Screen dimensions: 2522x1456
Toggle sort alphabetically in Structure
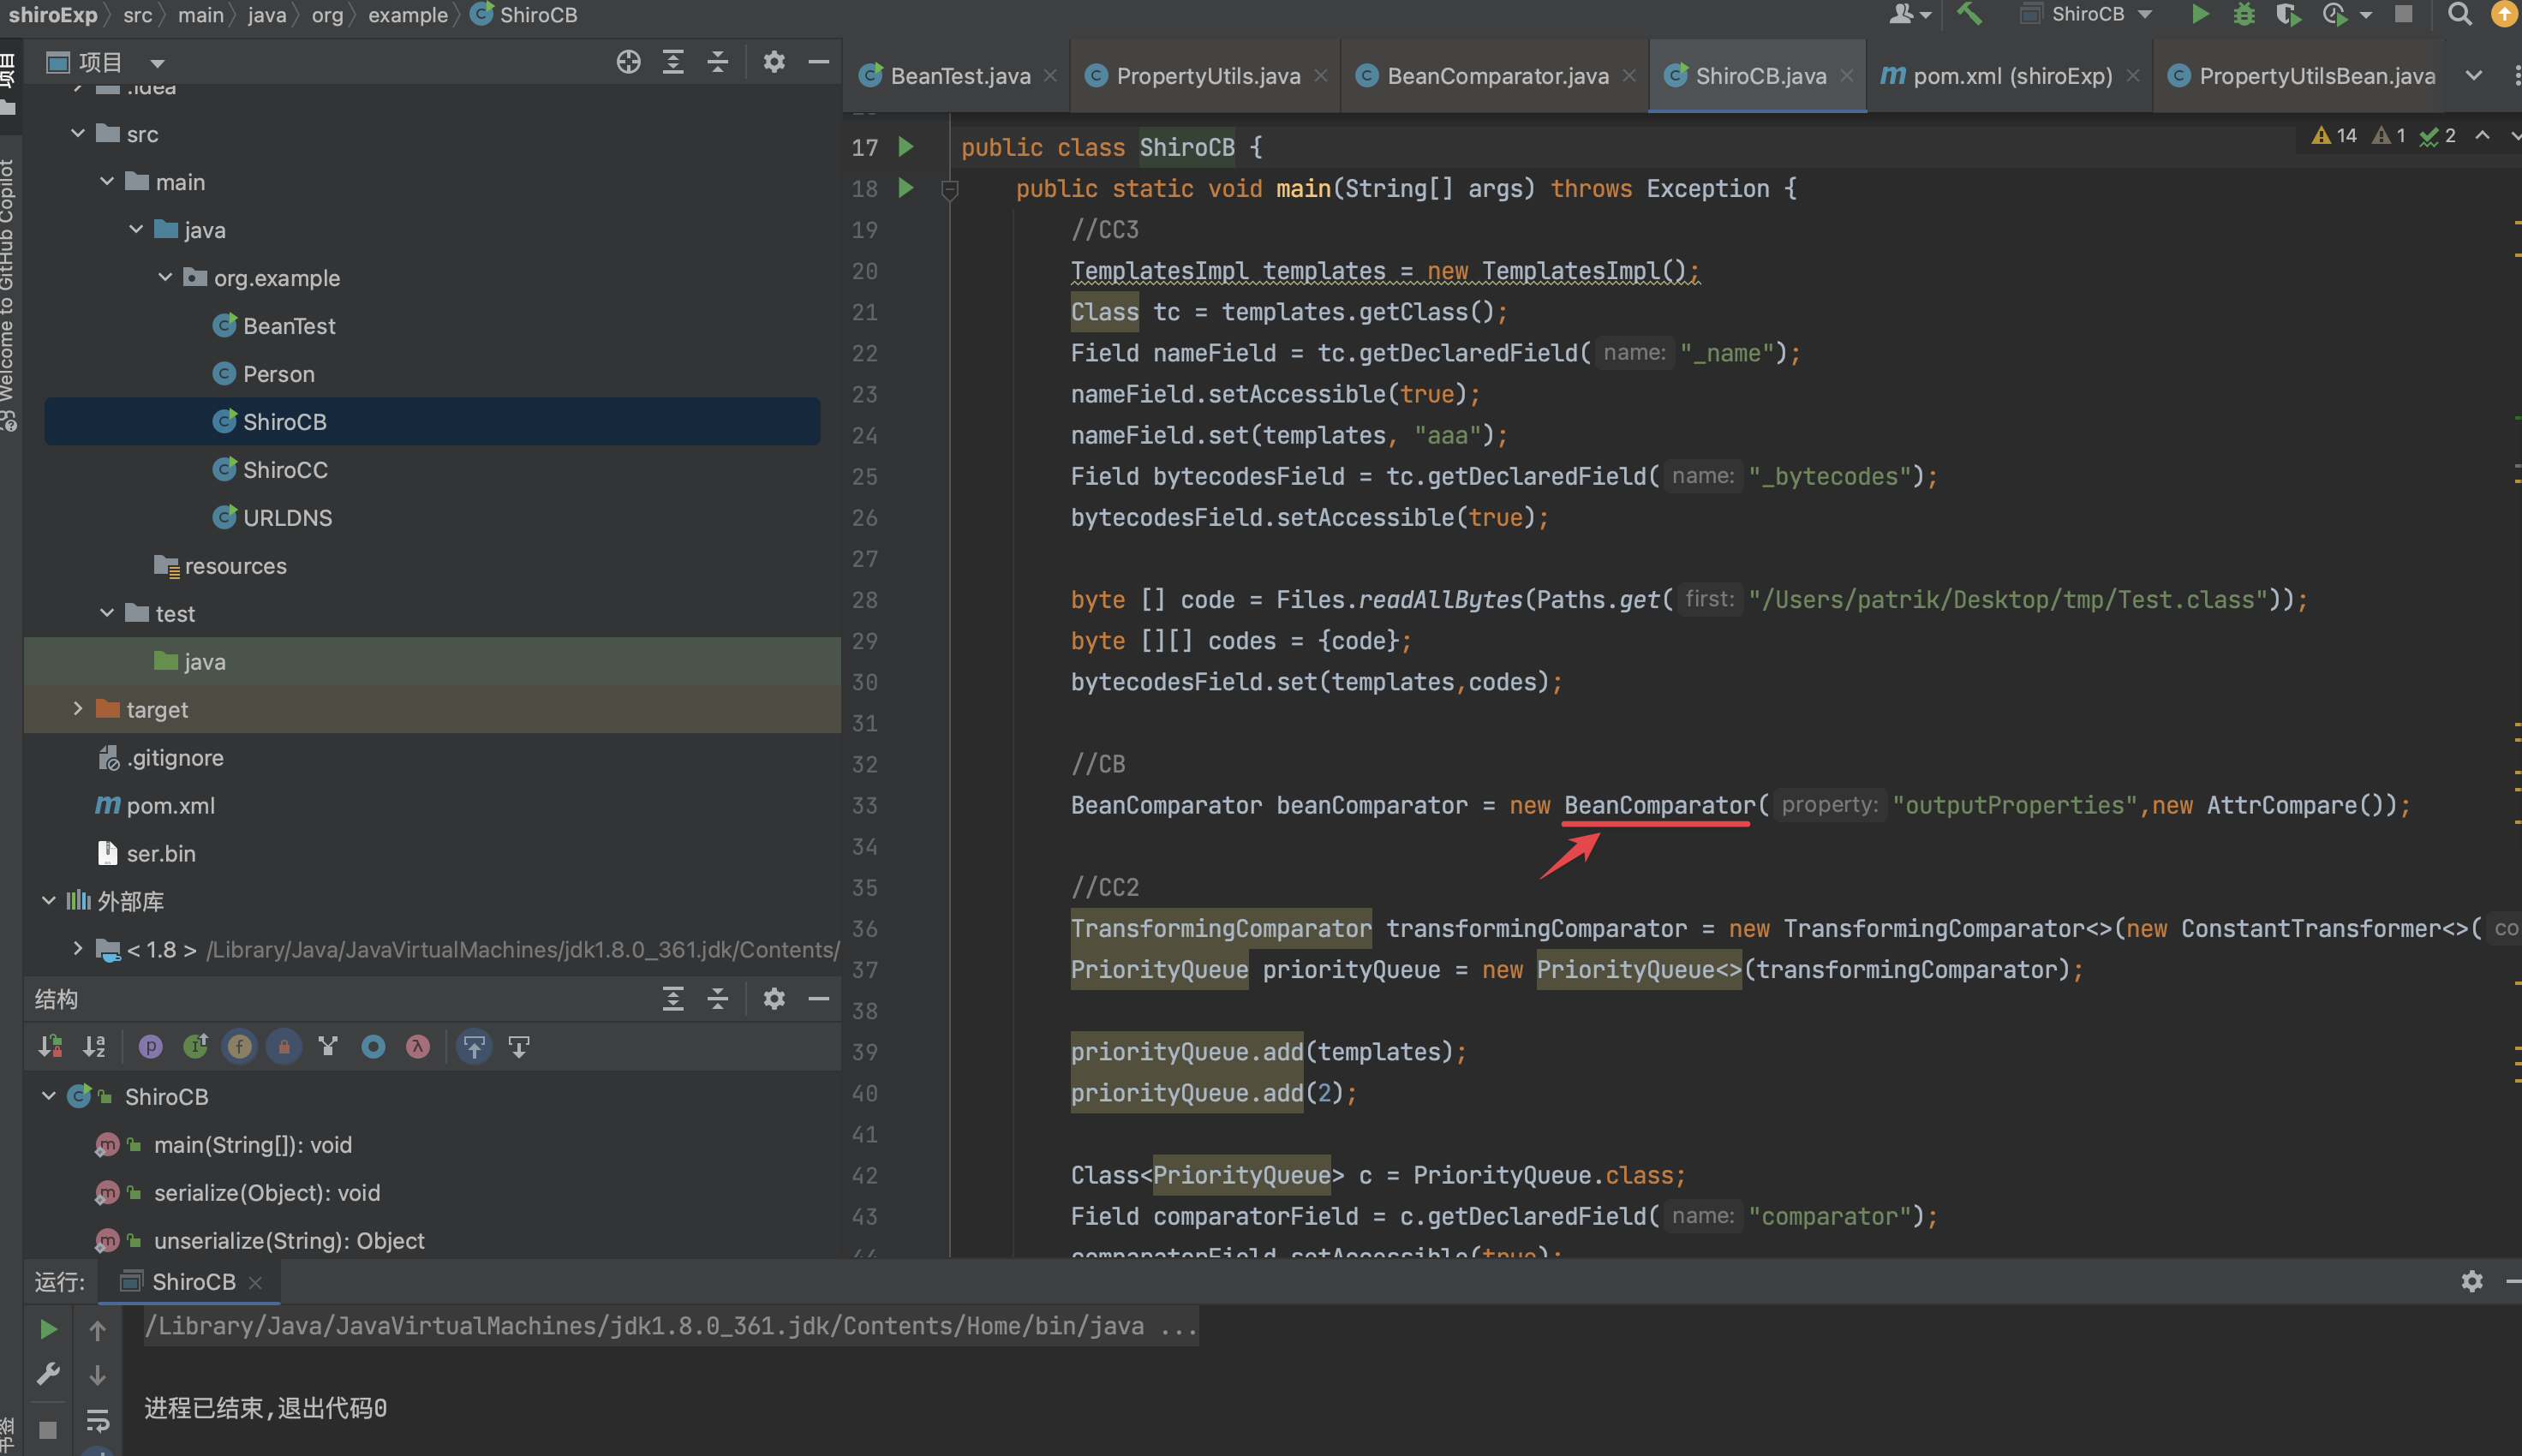click(x=95, y=1046)
